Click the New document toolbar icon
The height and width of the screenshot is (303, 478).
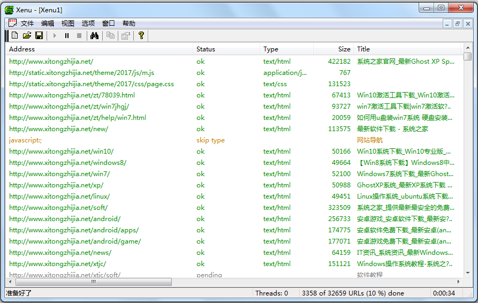pyautogui.click(x=14, y=35)
